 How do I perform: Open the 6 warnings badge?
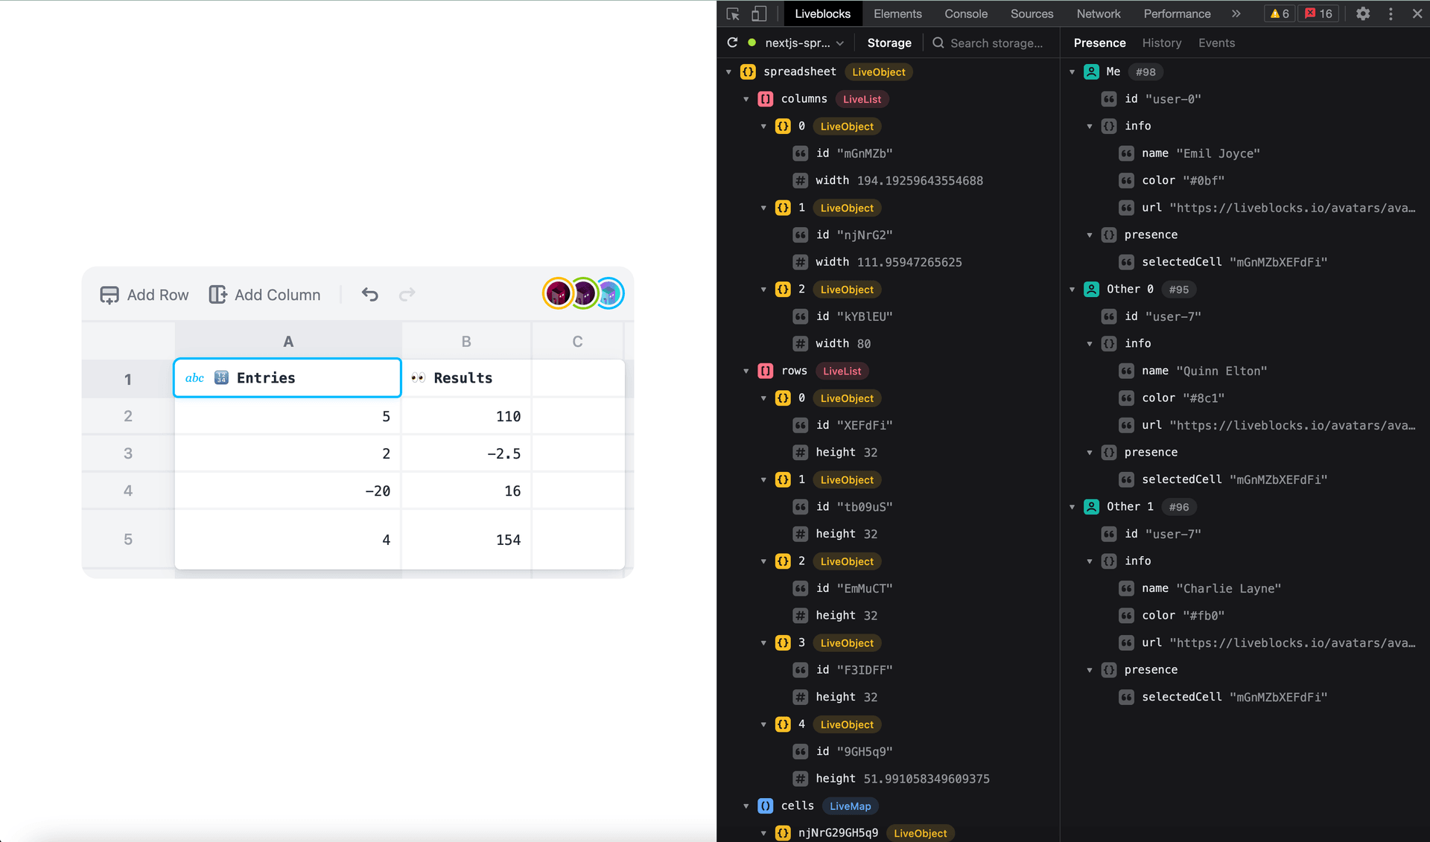pyautogui.click(x=1279, y=13)
